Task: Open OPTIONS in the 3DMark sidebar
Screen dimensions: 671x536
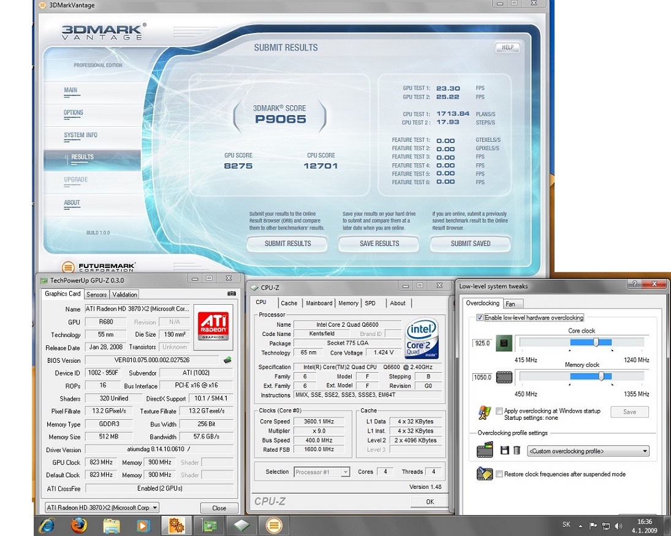Action: pyautogui.click(x=73, y=113)
